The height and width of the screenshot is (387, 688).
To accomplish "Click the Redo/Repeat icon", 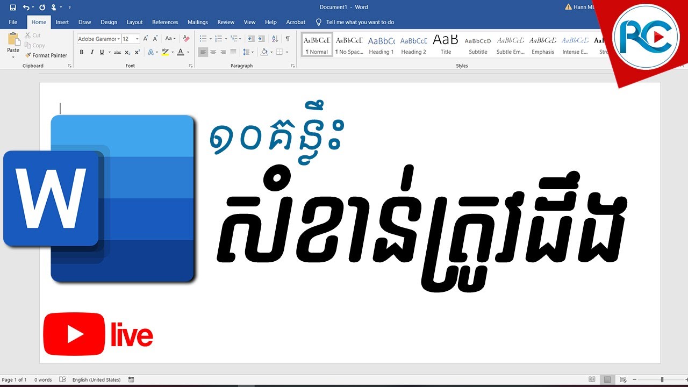I will click(42, 7).
